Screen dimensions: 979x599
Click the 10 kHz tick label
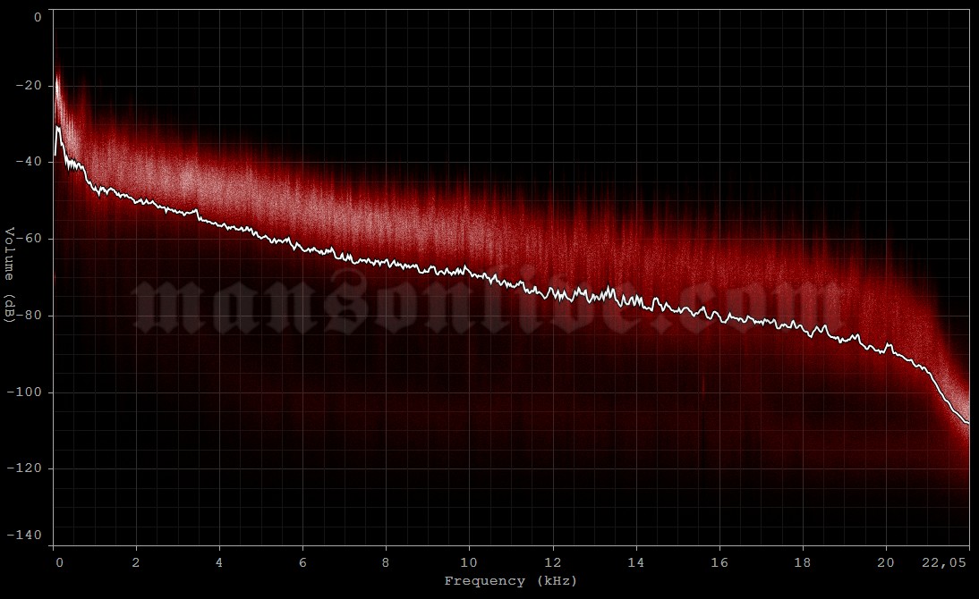466,562
